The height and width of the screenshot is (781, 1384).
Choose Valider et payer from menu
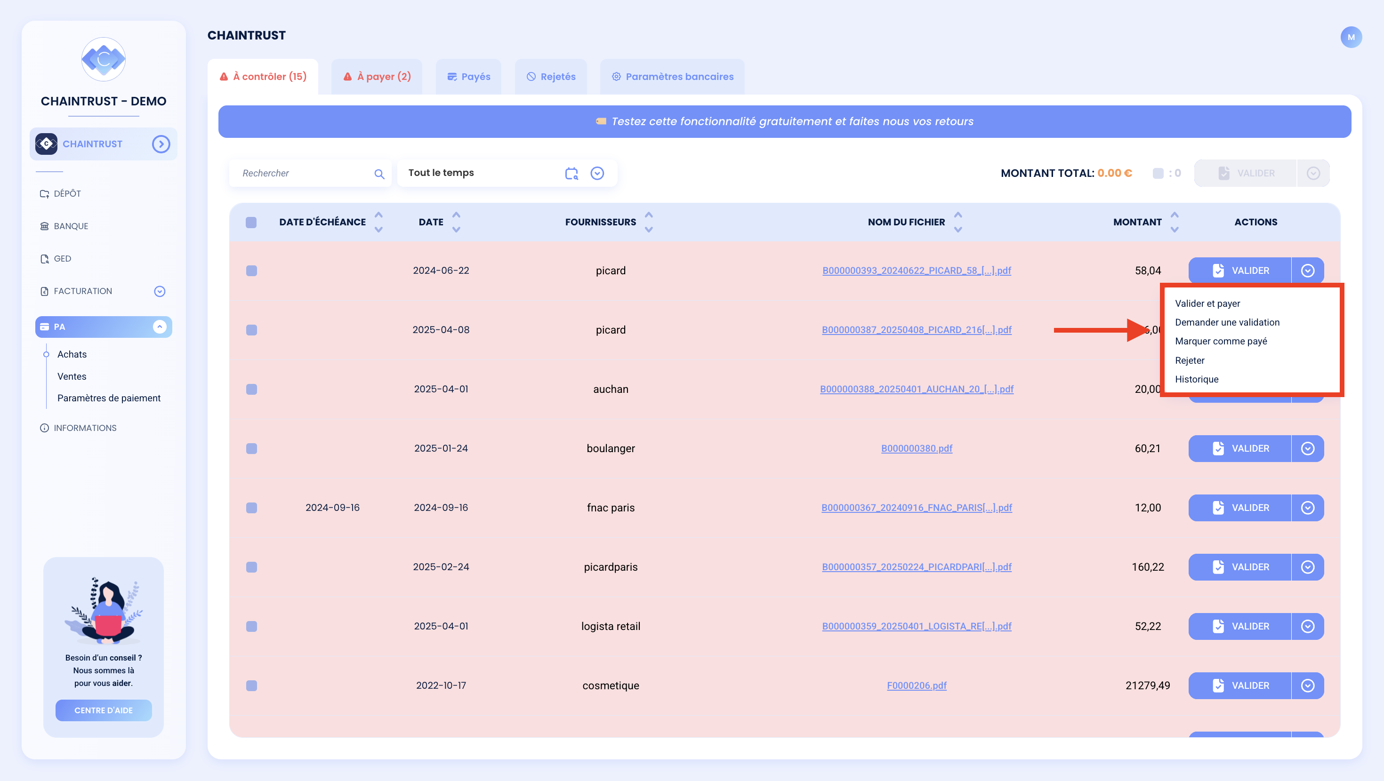click(1207, 303)
